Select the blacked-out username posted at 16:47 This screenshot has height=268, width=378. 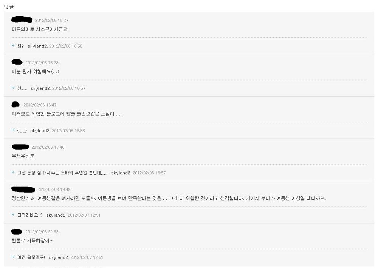16,104
